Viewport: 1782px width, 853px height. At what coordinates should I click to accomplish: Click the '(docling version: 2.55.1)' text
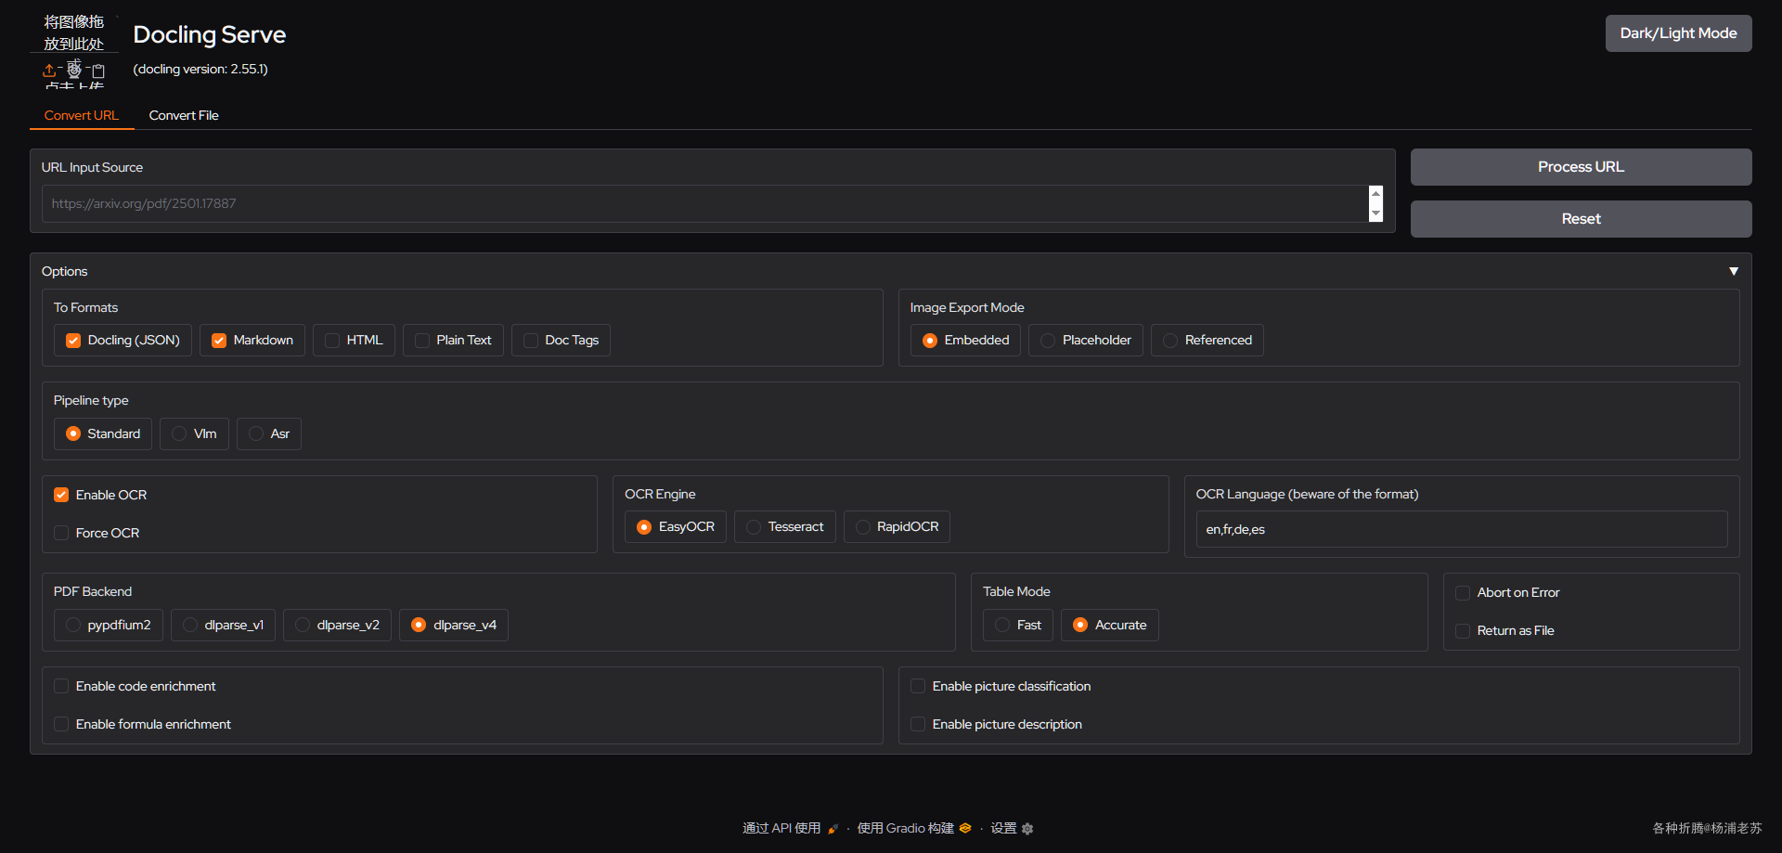coord(200,70)
